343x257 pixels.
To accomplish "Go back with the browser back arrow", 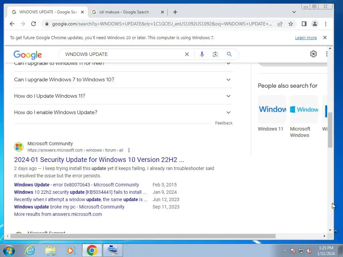I will click(x=12, y=24).
